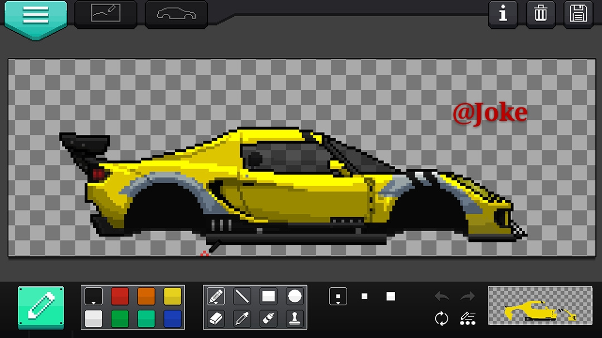Switch to the car outline tab

point(176,14)
